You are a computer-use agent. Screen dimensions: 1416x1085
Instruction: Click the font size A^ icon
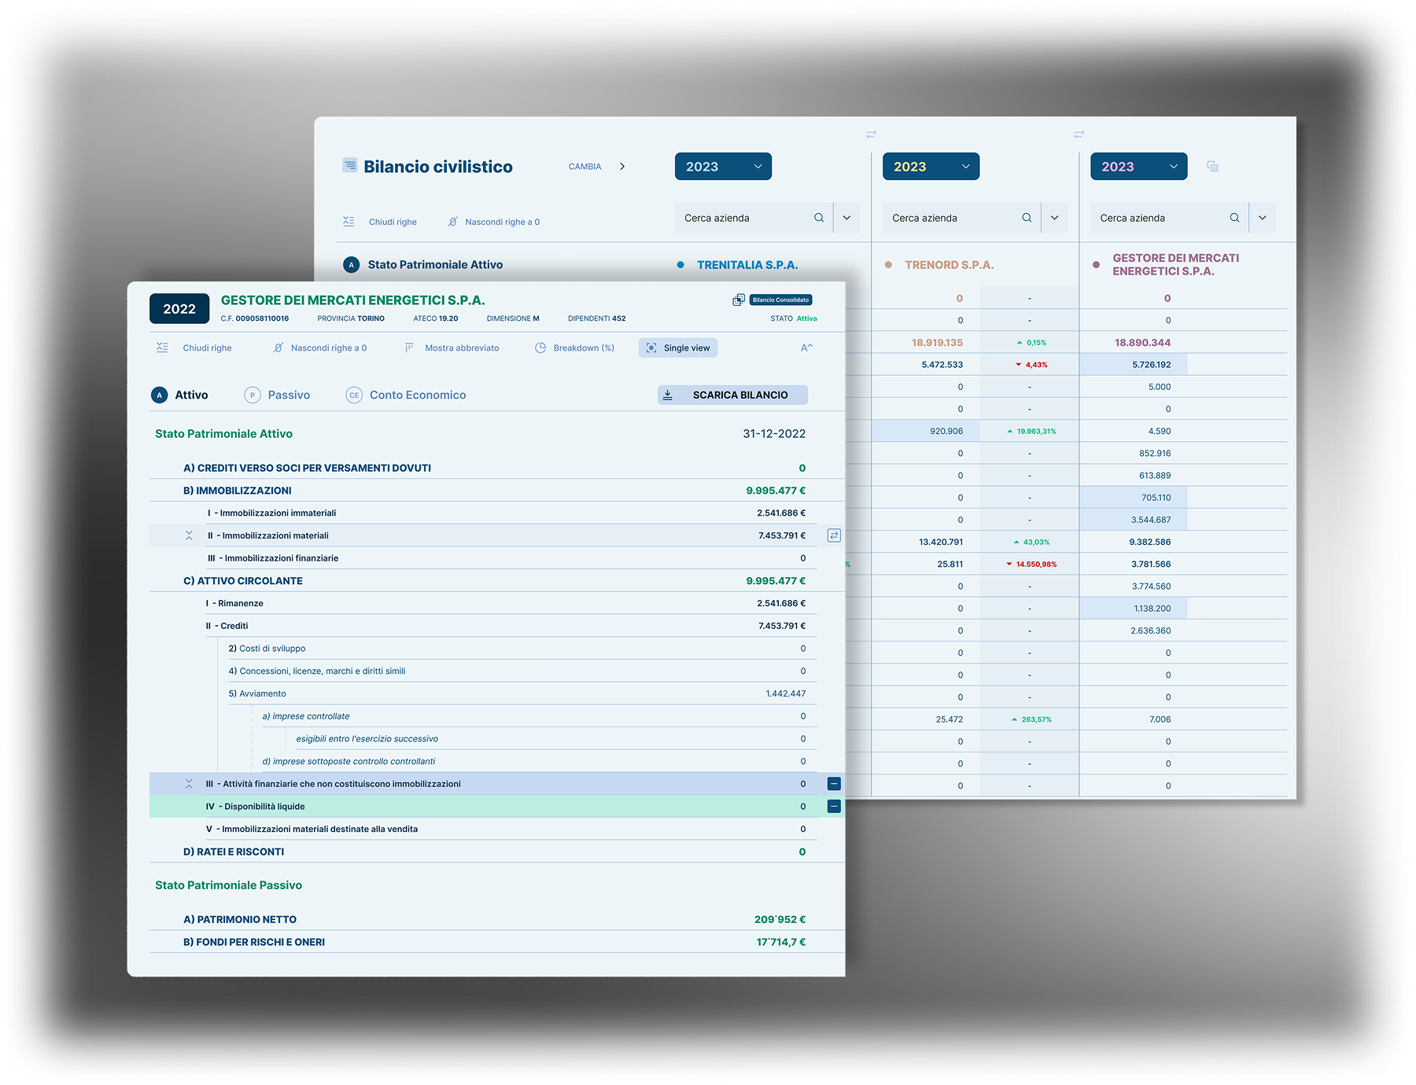click(806, 348)
